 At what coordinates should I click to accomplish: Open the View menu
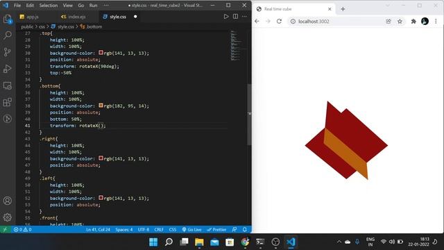click(x=68, y=6)
